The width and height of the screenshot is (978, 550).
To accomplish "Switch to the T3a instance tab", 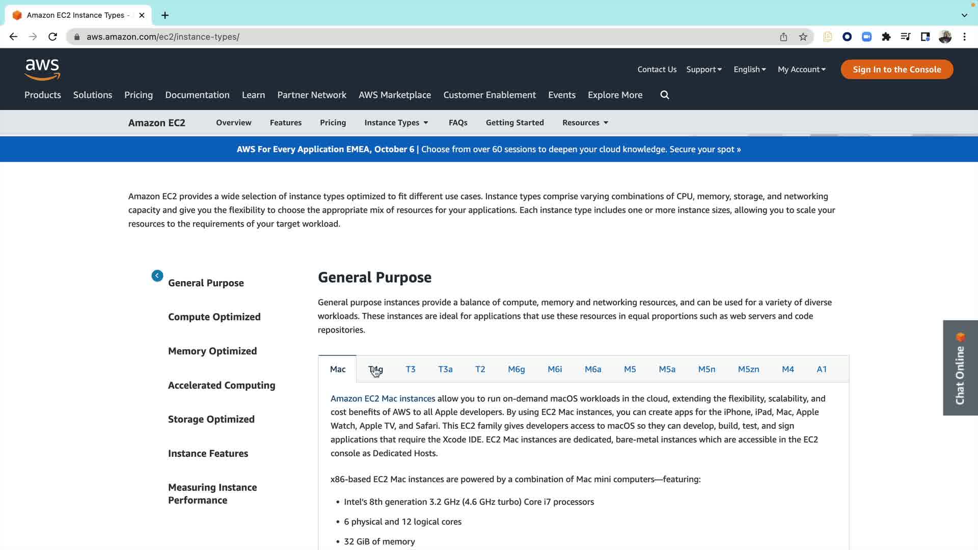I will [x=445, y=369].
